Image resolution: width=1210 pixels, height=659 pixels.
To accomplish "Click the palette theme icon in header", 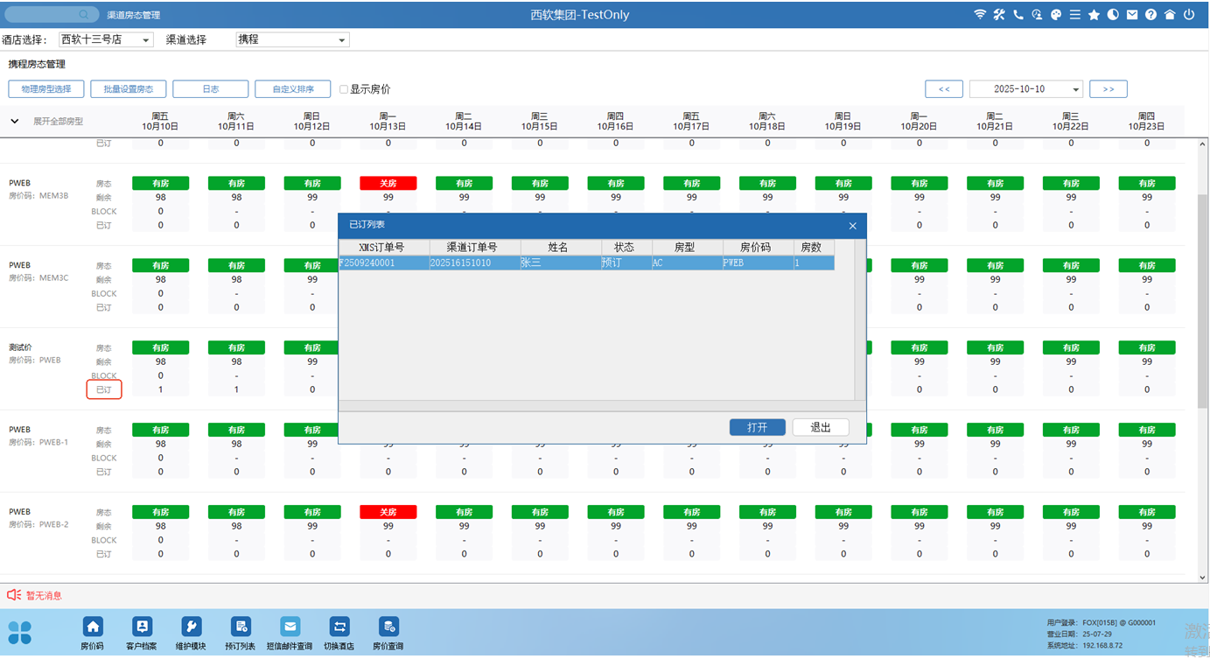I will (x=1056, y=15).
